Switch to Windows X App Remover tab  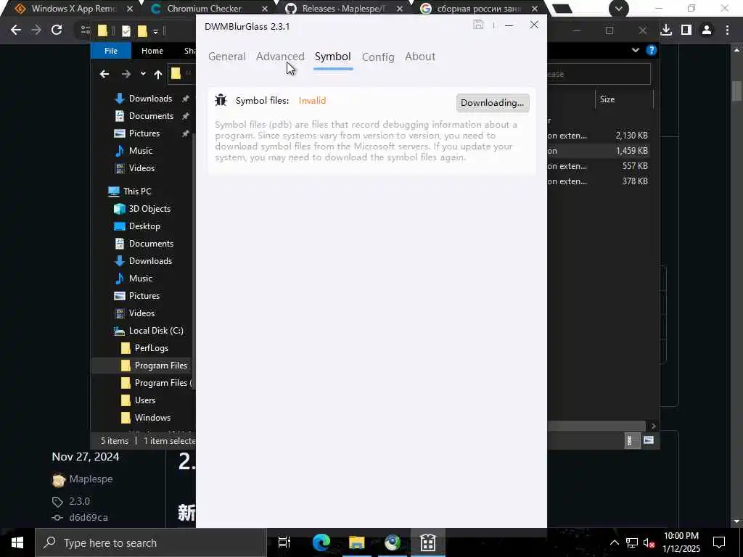coord(73,9)
